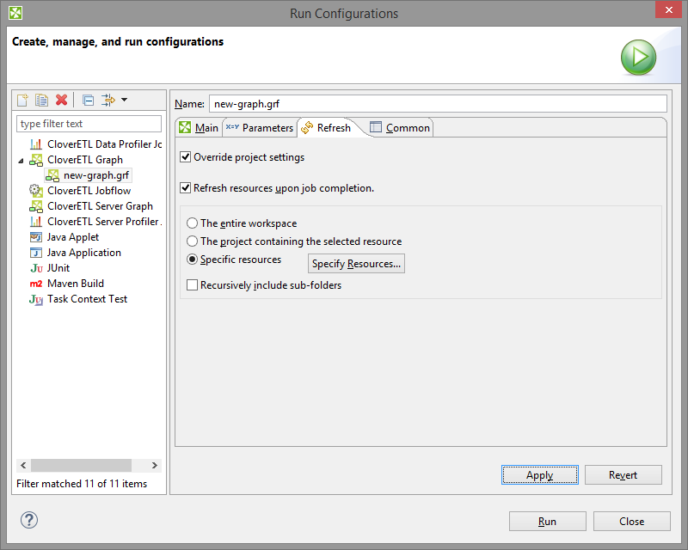The image size is (688, 550).
Task: Enable Recursively include sub-folders
Action: click(193, 285)
